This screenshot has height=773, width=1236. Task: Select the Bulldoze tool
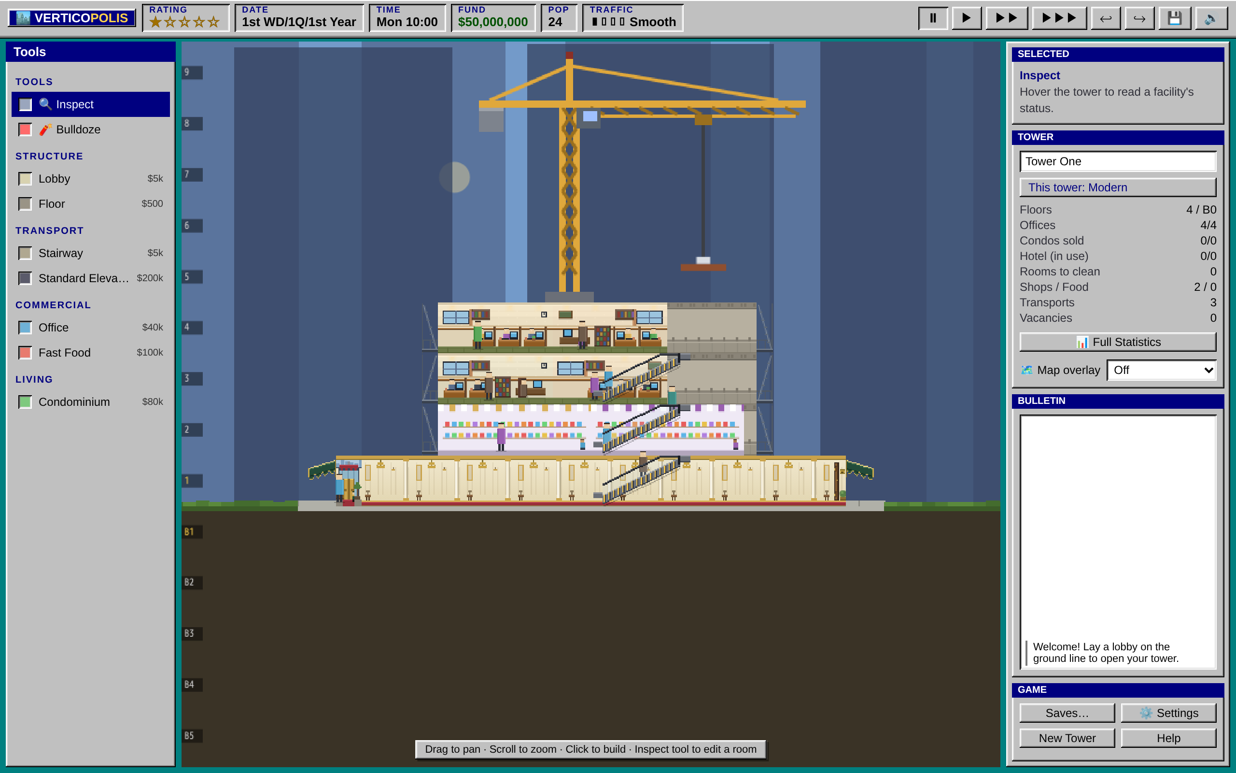[x=90, y=129]
